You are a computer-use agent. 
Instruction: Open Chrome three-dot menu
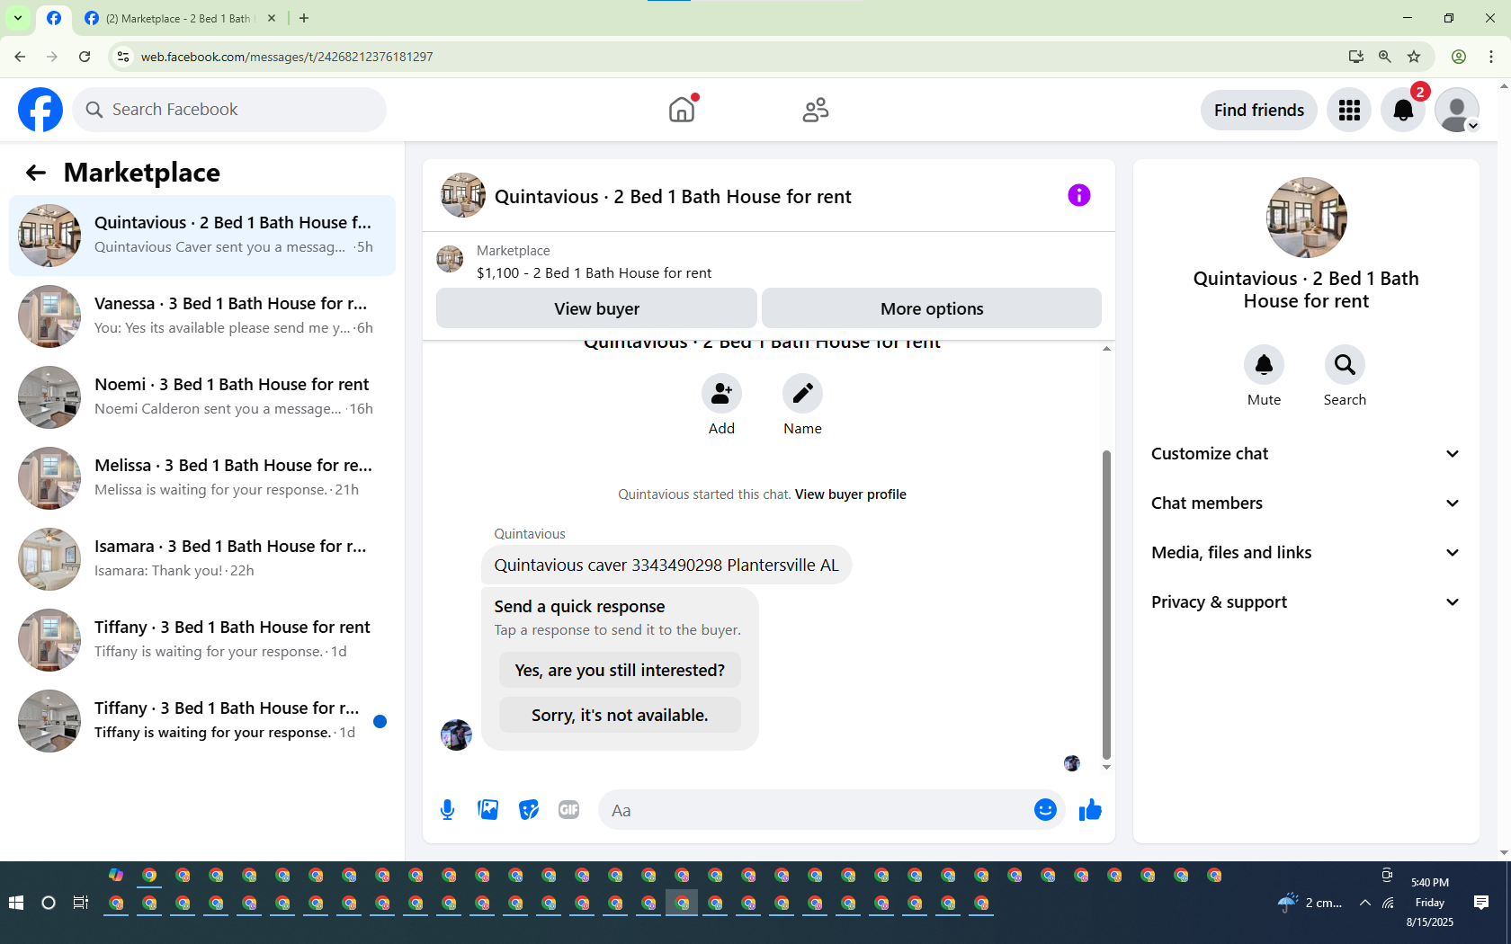coord(1491,57)
